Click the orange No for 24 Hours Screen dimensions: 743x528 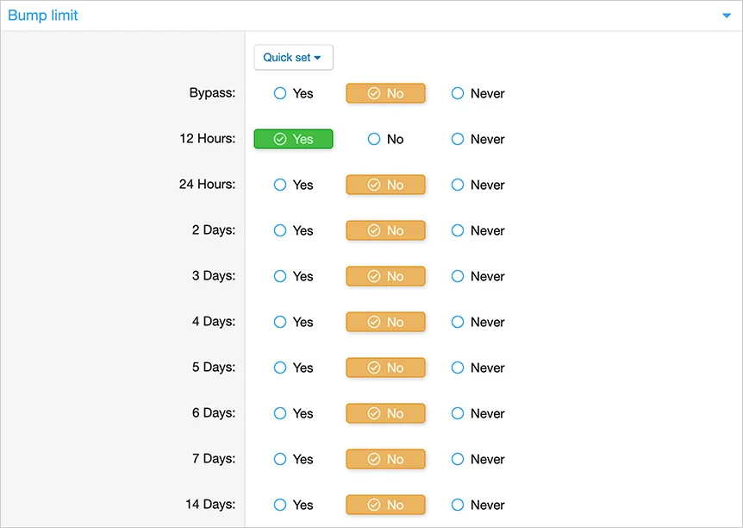click(385, 185)
